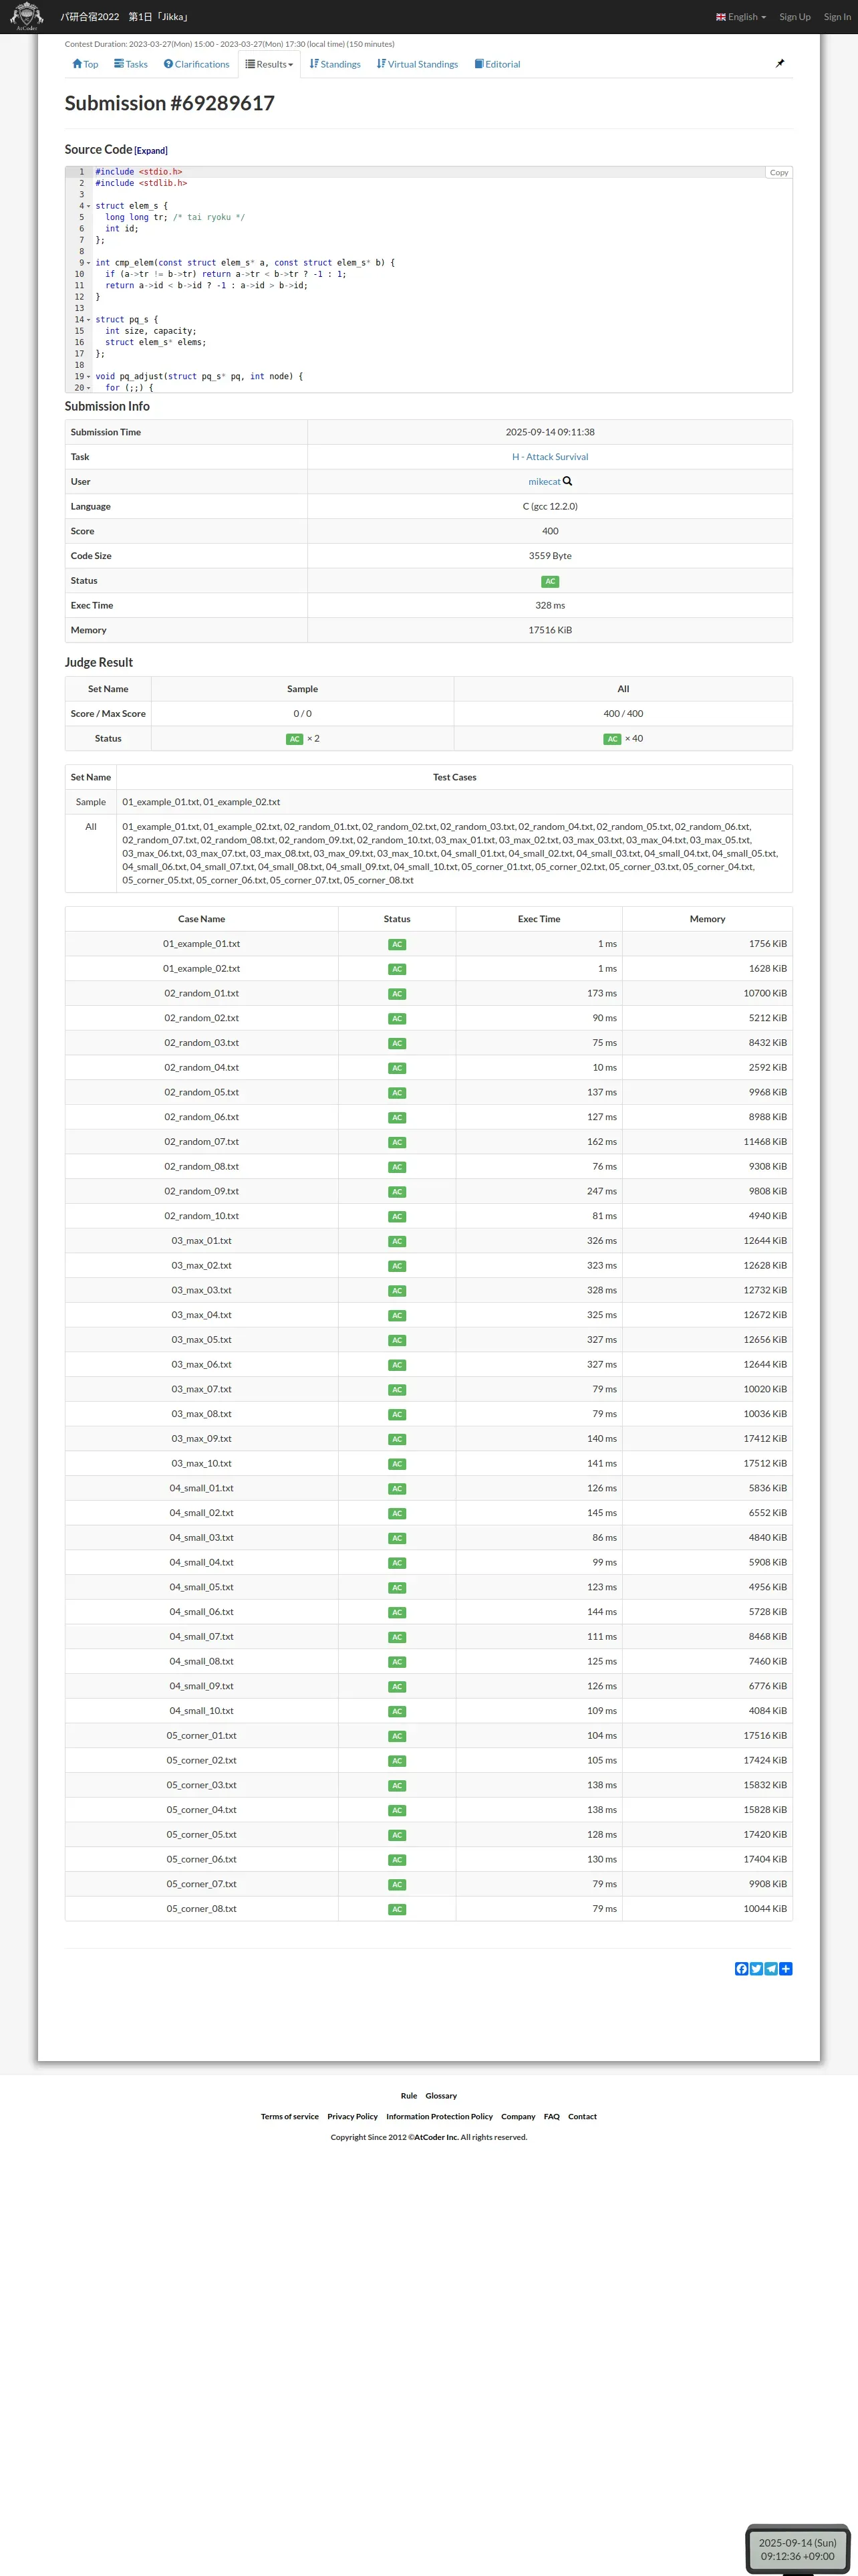Share submission on Twitter
The height and width of the screenshot is (2576, 858).
pyautogui.click(x=756, y=1968)
